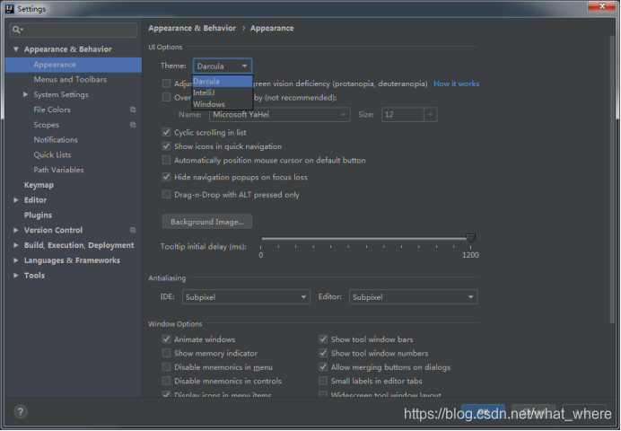This screenshot has width=621, height=431.
Task: Click the project-level icon beside File Colors
Action: click(x=133, y=110)
